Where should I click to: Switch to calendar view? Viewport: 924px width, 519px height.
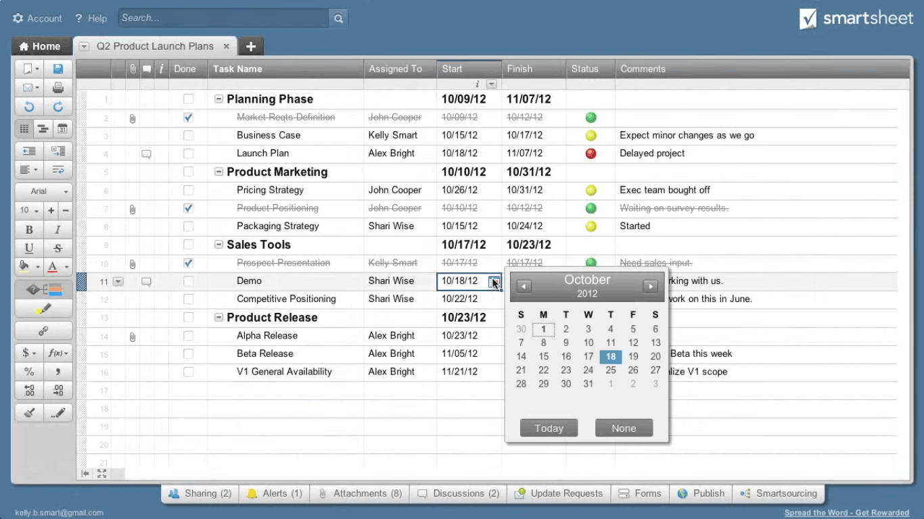60,128
